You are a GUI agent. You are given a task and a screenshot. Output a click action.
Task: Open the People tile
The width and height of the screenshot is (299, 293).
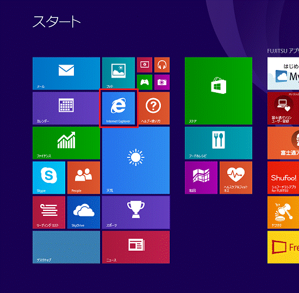tap(84, 177)
